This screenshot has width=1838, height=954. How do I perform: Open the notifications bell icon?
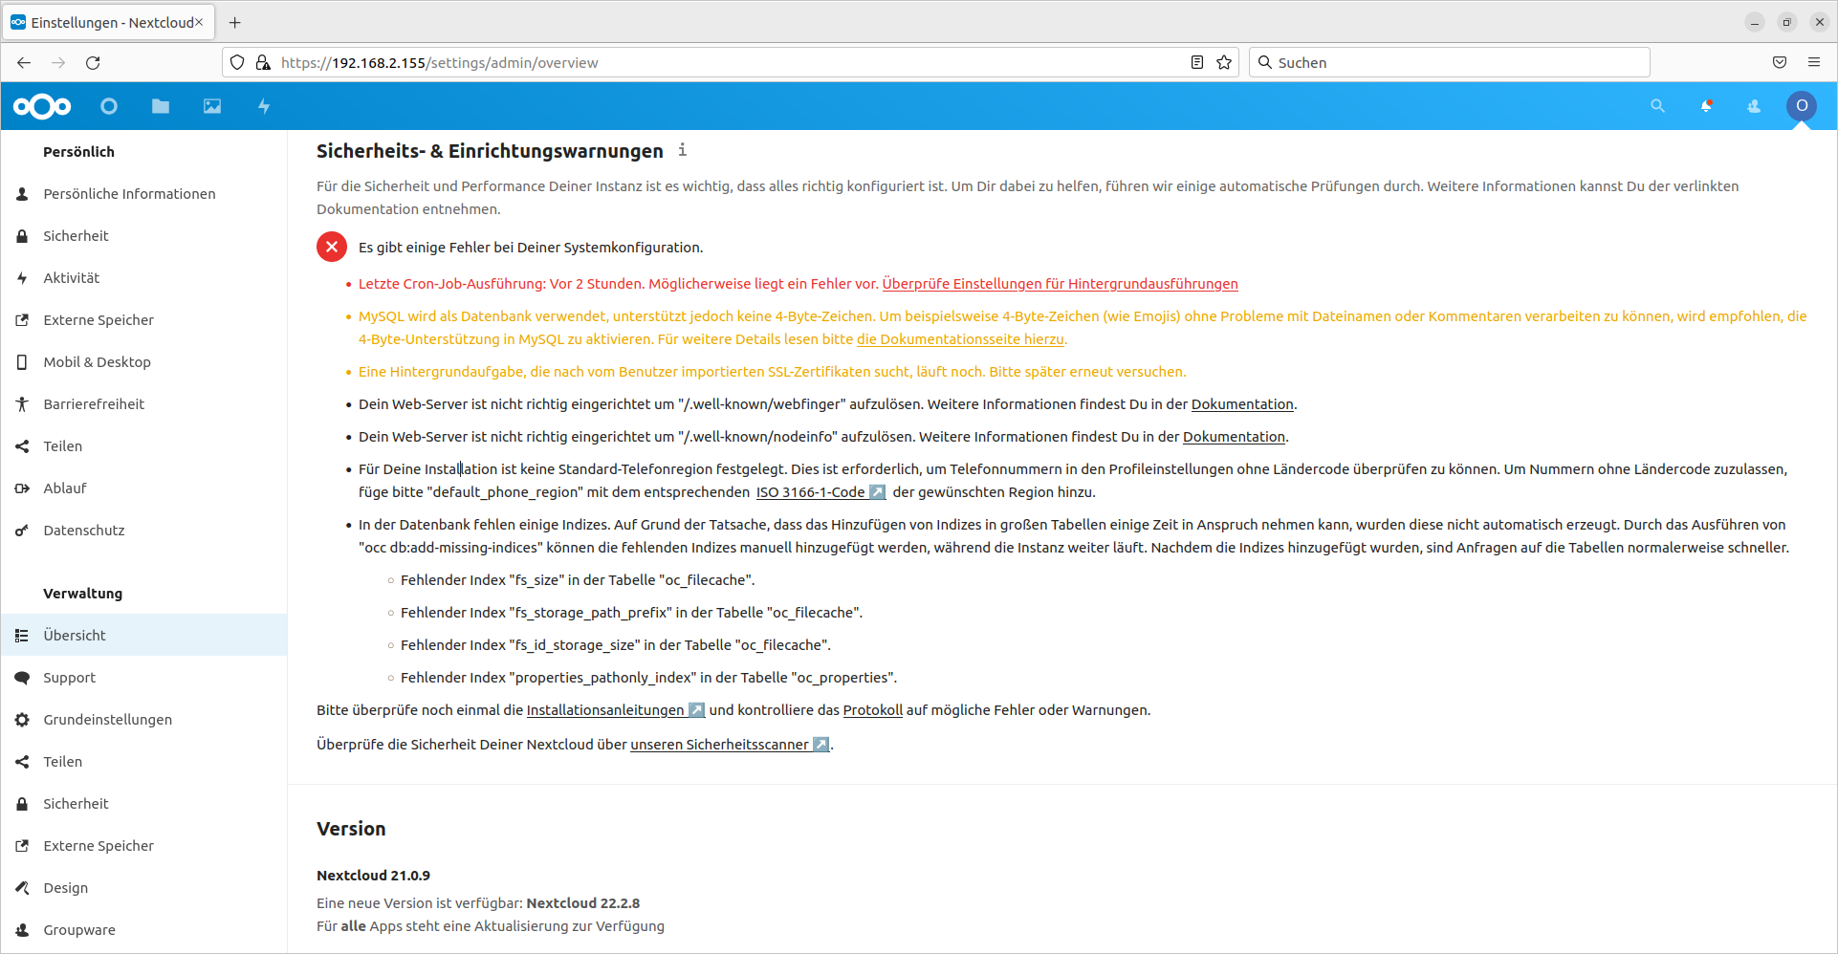coord(1706,106)
